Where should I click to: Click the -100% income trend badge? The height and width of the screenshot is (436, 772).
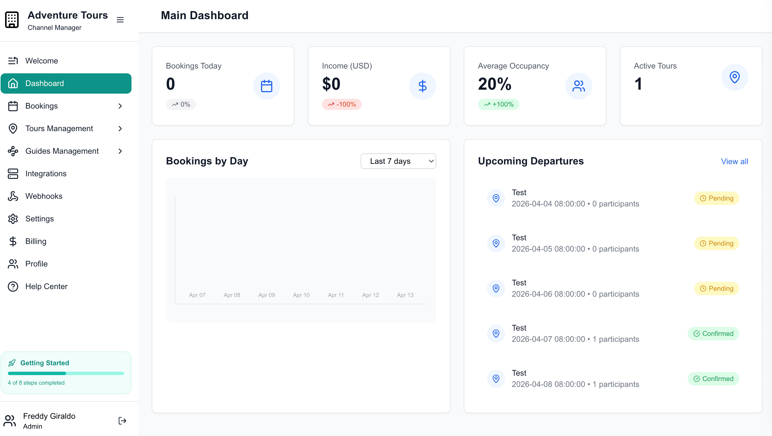tap(342, 105)
